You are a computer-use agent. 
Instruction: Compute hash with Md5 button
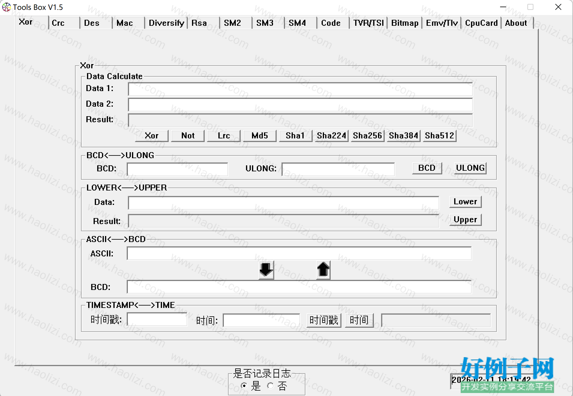click(260, 136)
